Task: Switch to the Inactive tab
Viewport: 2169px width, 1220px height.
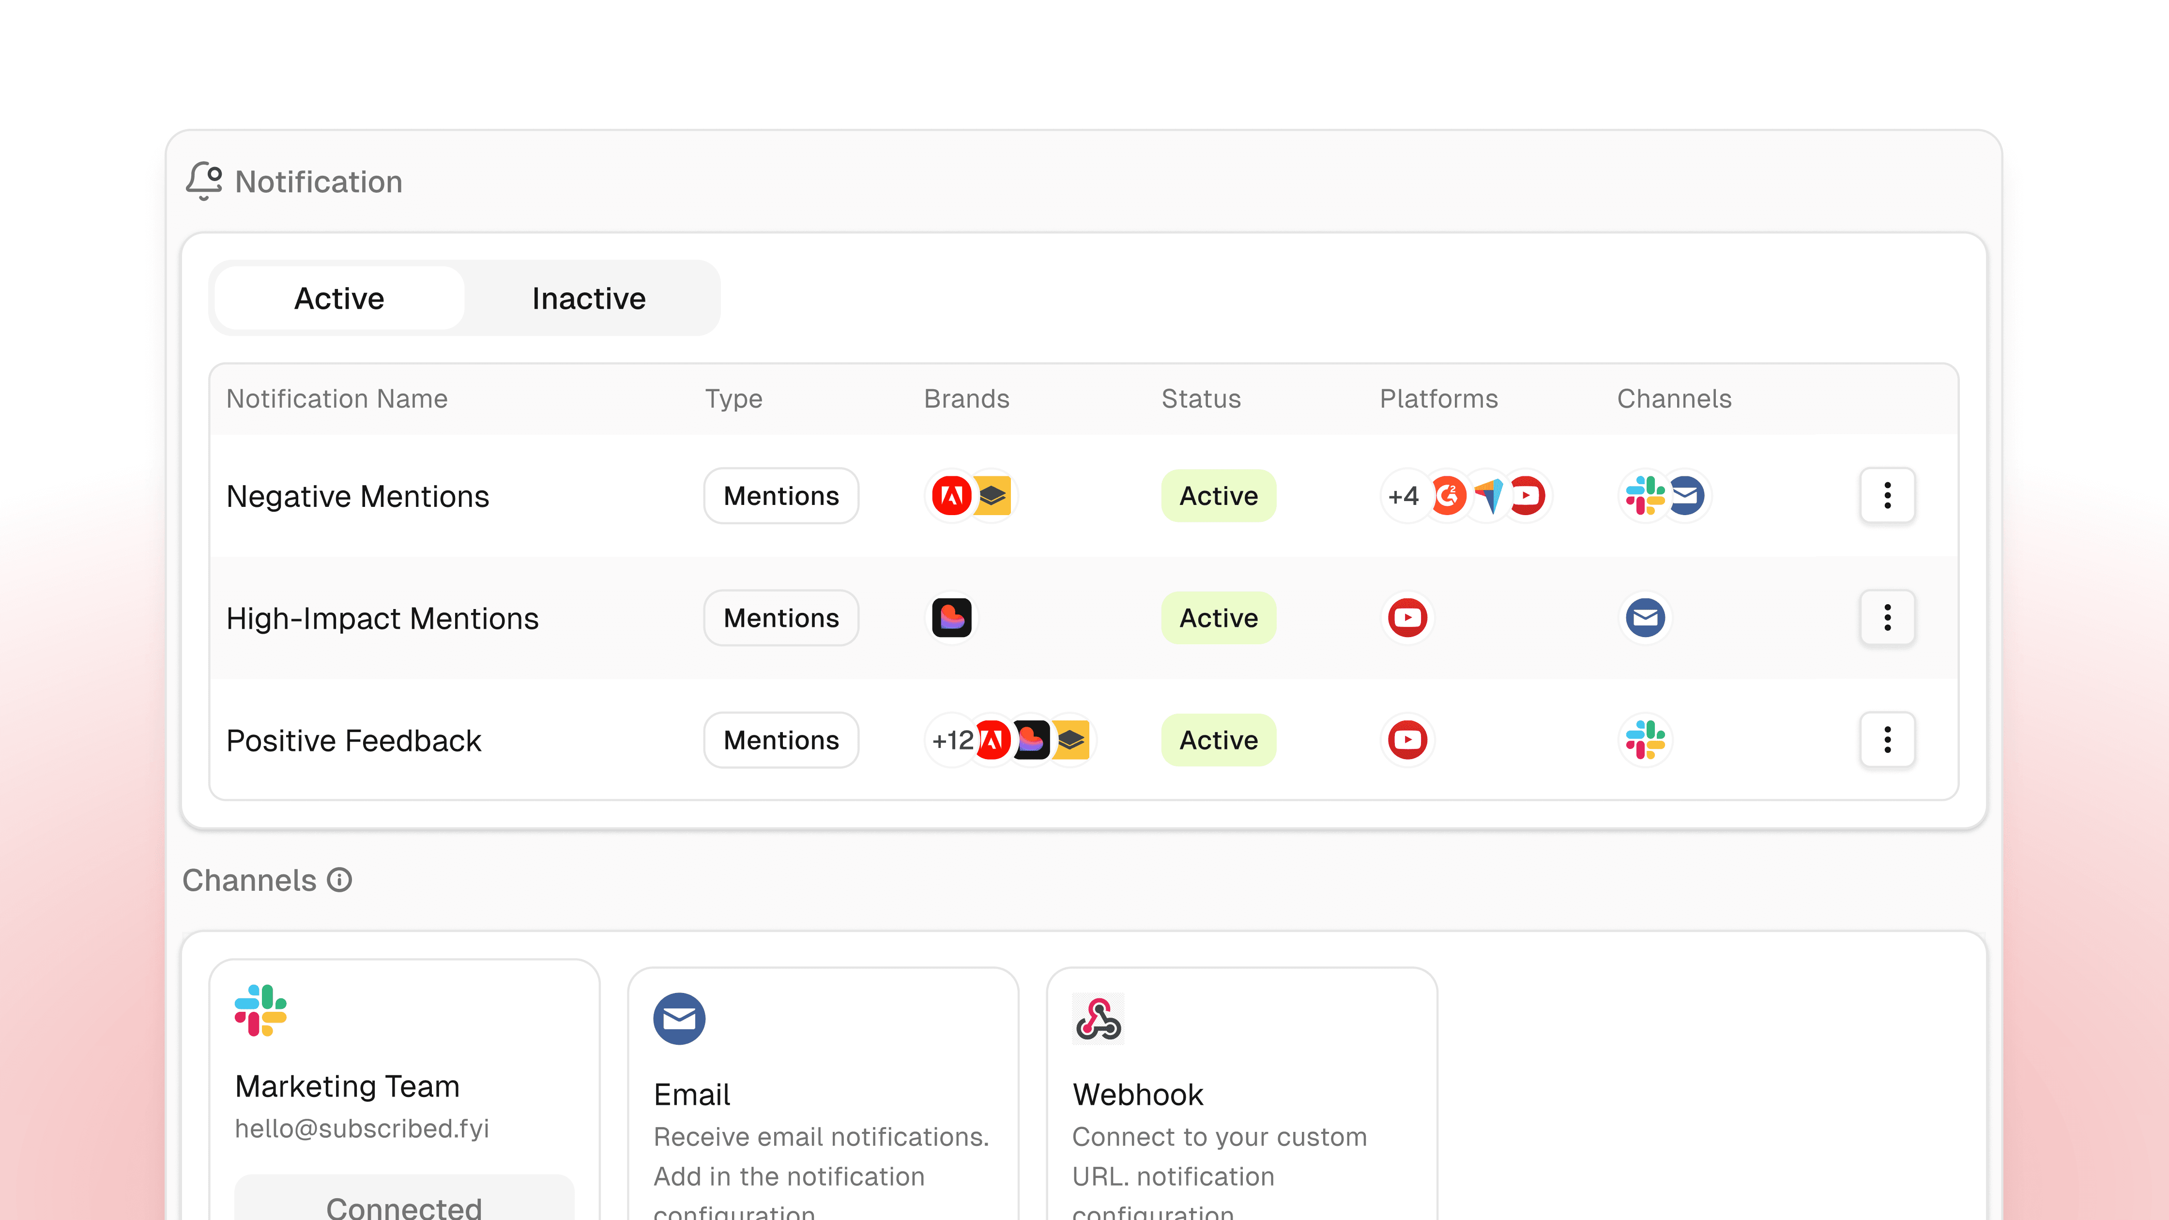Action: 589,298
